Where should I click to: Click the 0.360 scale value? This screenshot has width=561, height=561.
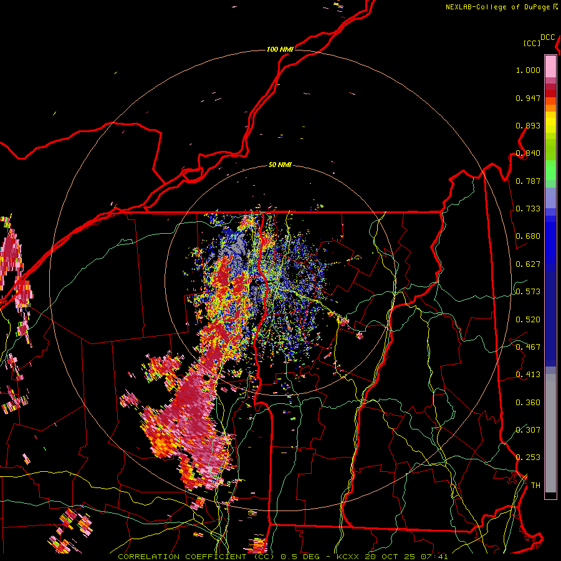(x=528, y=403)
